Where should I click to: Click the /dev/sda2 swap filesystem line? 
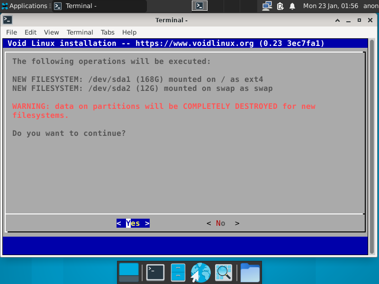pos(143,89)
